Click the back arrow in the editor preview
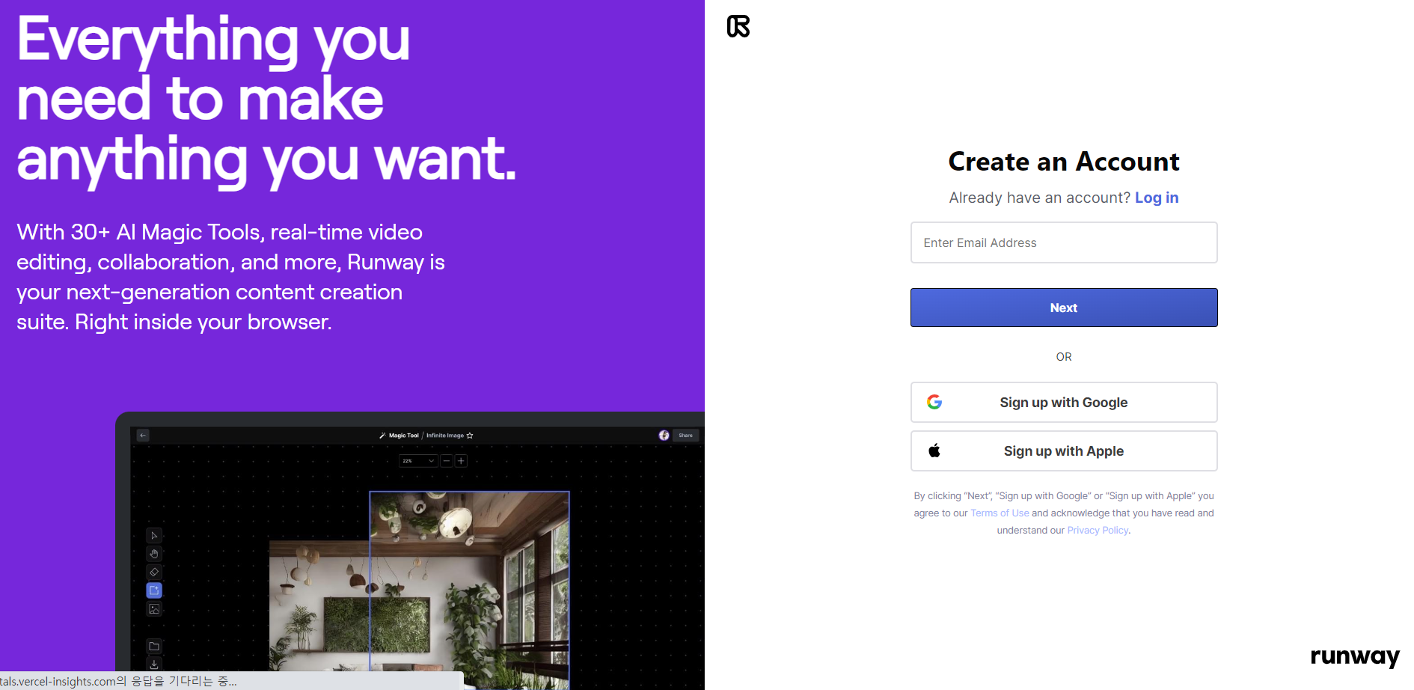This screenshot has height=690, width=1414. (143, 435)
